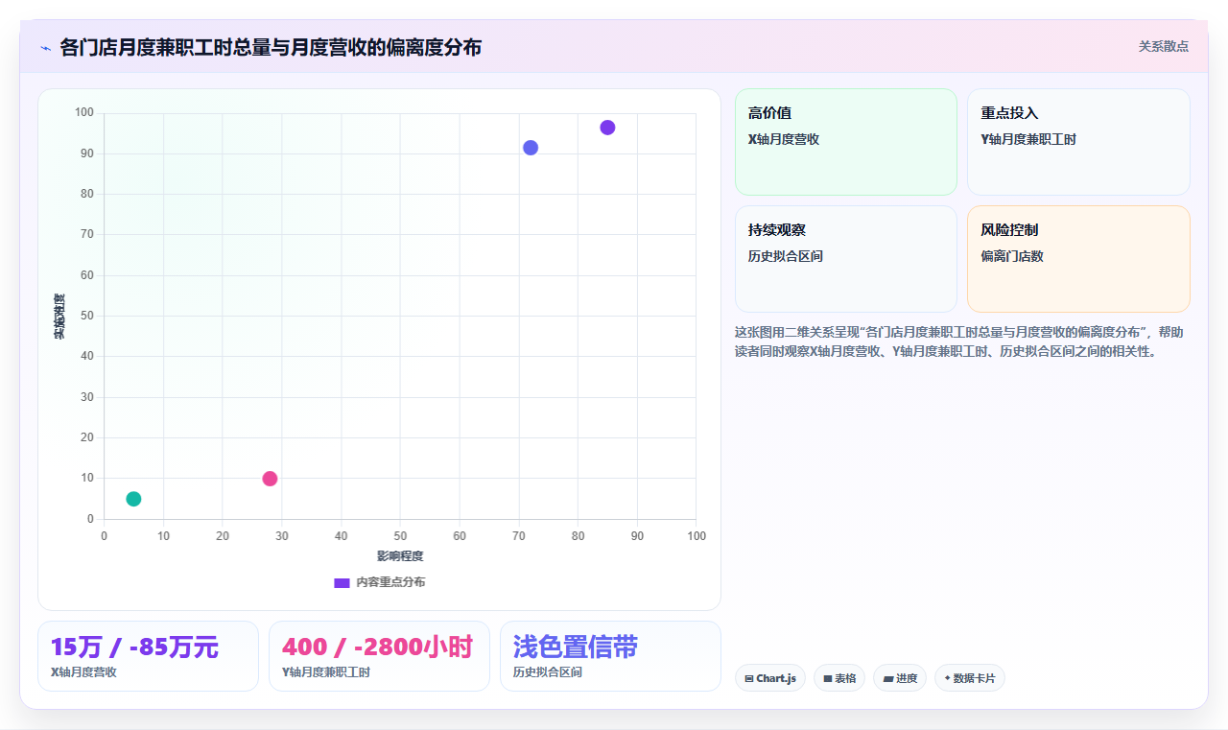This screenshot has width=1228, height=730.
Task: Click 历史拟合区间 text in 持续观察 card
Action: coord(786,256)
